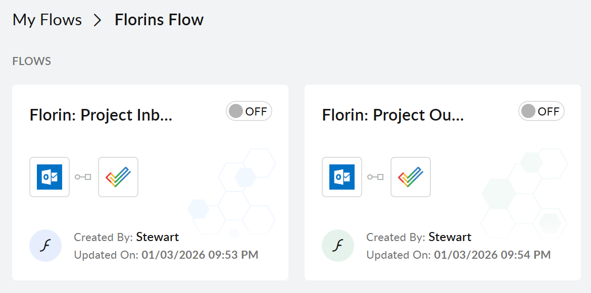Image resolution: width=591 pixels, height=293 pixels.
Task: Click the Outlook icon in Project Inbound card
Action: (x=50, y=177)
